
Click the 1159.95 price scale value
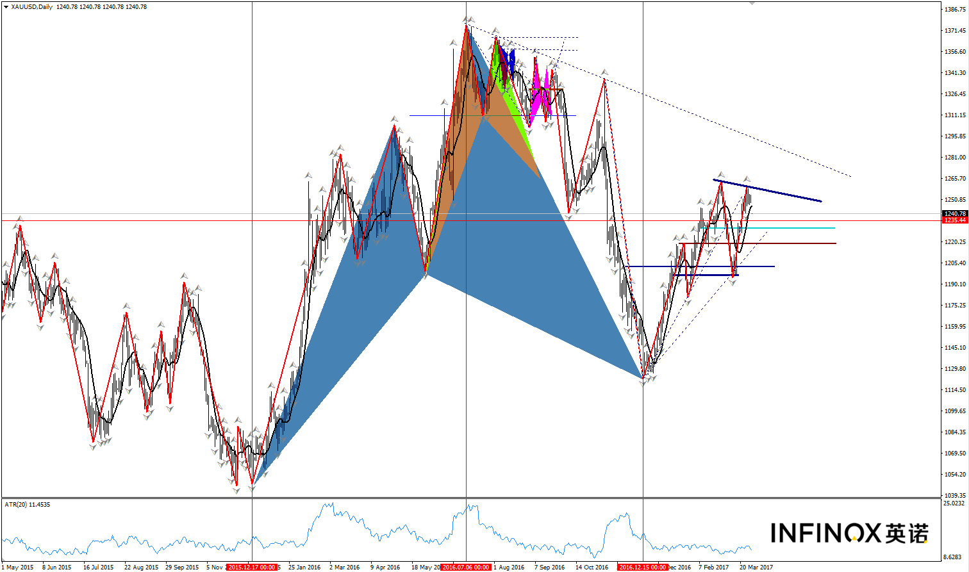(x=955, y=327)
